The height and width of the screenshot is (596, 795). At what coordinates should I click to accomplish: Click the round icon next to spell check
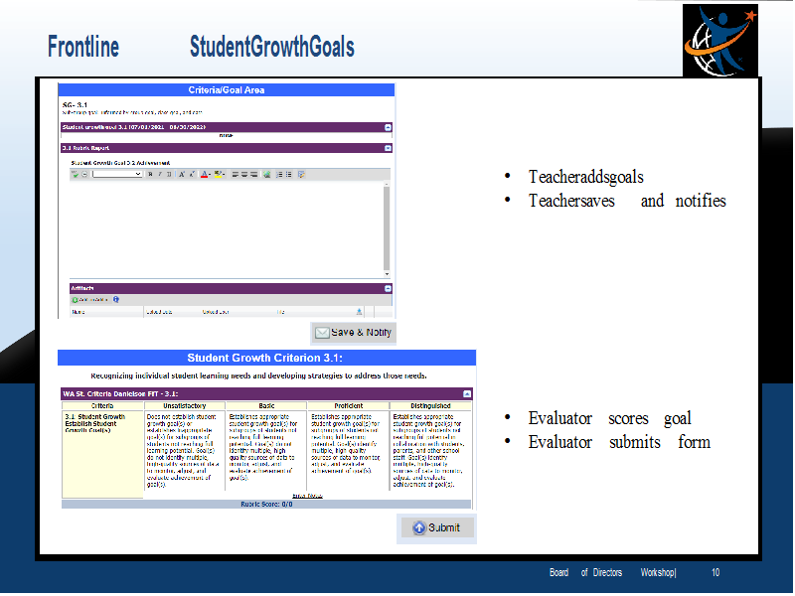coord(84,175)
